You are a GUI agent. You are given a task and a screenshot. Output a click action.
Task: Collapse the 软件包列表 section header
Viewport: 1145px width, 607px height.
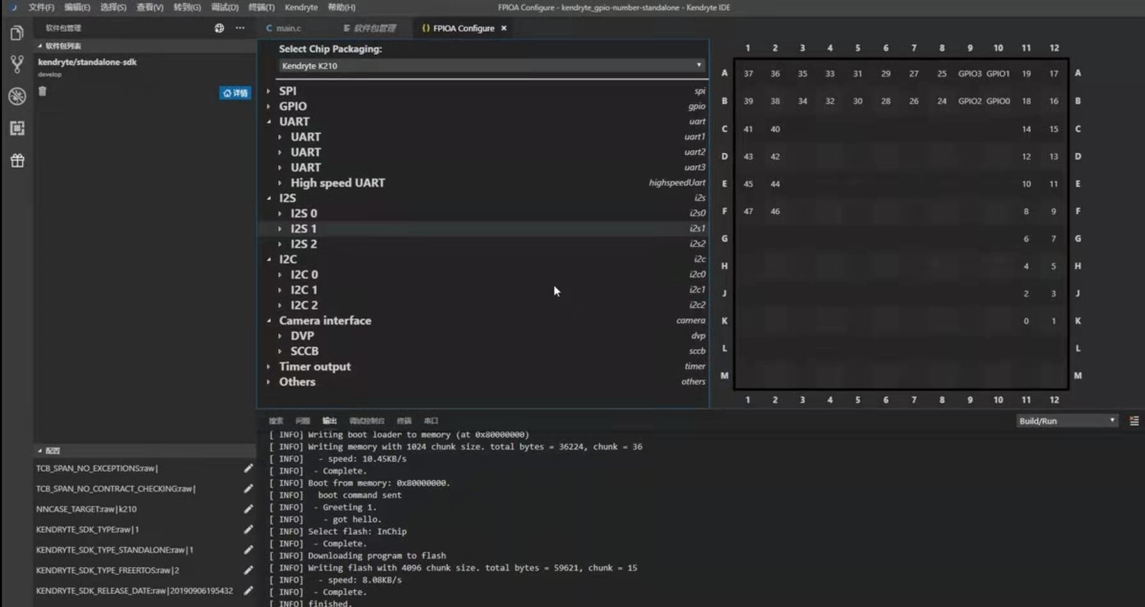click(x=145, y=46)
